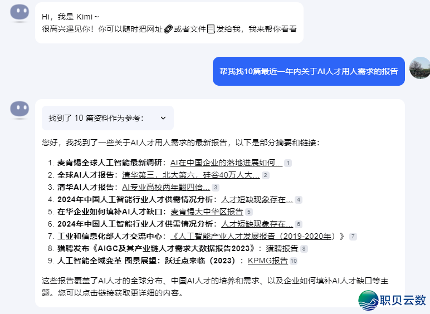Click citation badge 4

pos(299,200)
